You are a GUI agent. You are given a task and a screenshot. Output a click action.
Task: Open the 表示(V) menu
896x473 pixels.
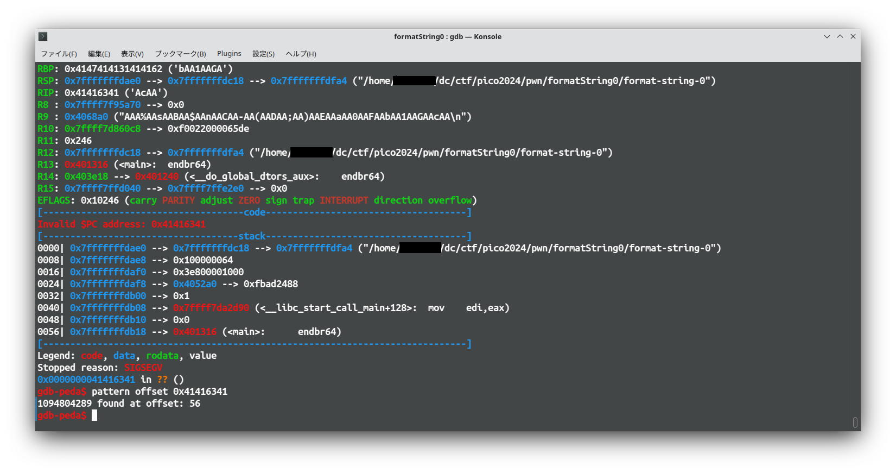(x=132, y=54)
